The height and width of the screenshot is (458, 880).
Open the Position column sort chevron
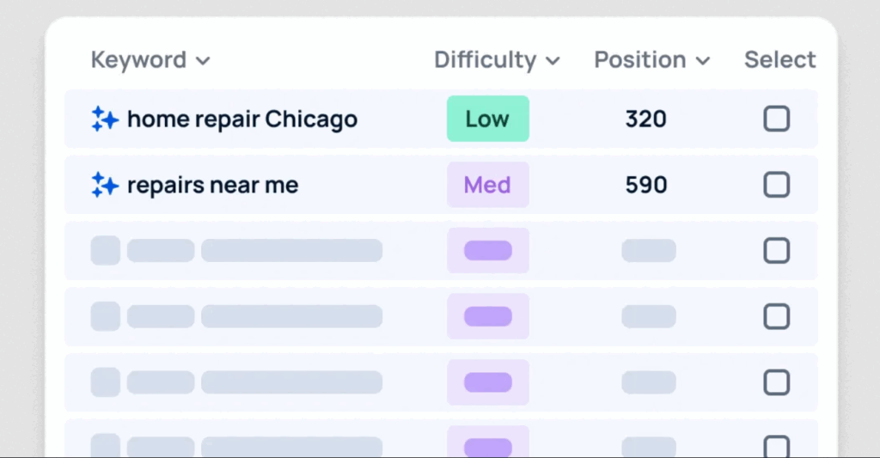click(703, 61)
